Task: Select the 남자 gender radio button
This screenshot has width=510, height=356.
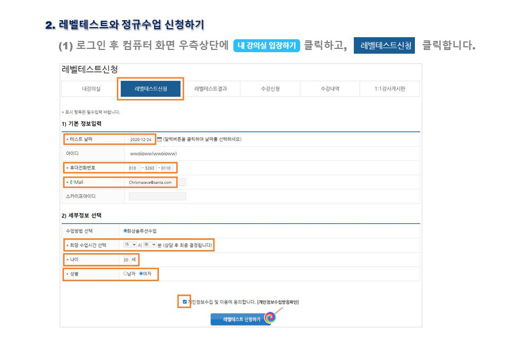Action: (125, 274)
